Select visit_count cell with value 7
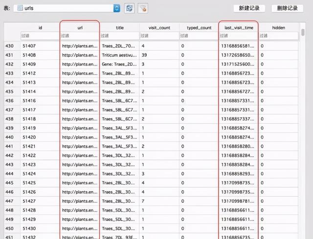This screenshot has height=239, width=313. pyautogui.click(x=159, y=201)
